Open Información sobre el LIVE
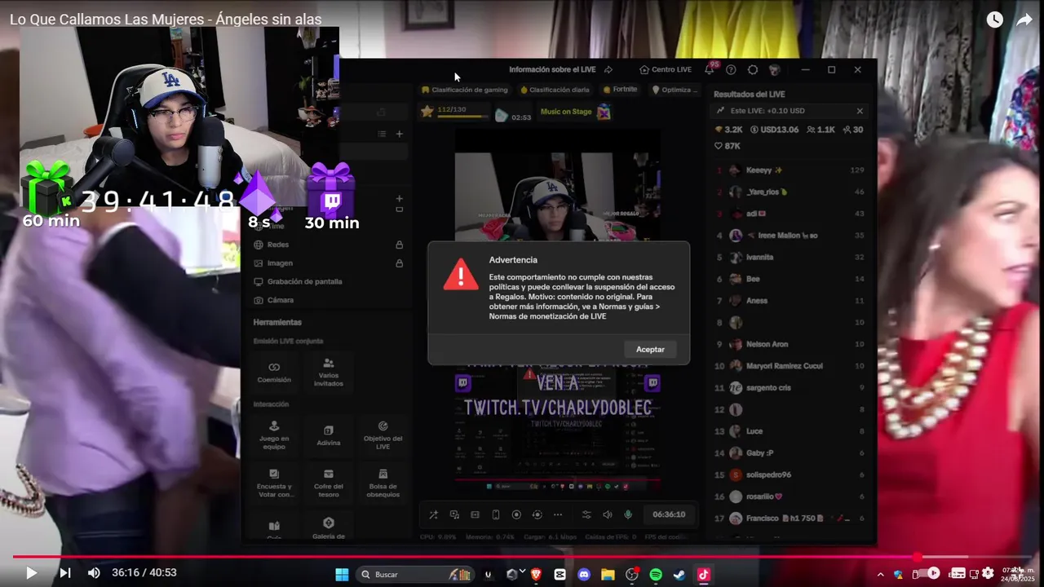Viewport: 1044px width, 587px height. coord(552,70)
